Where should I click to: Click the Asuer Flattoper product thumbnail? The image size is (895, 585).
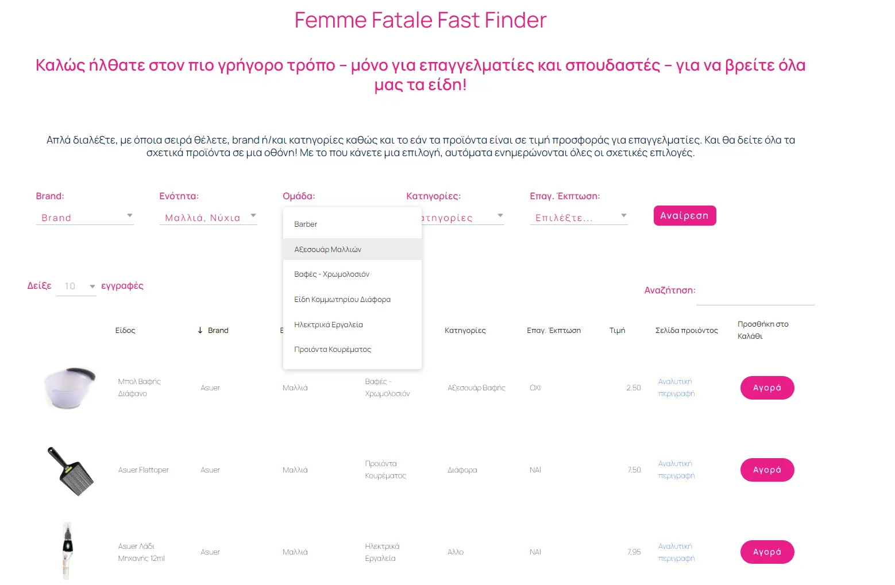[70, 470]
